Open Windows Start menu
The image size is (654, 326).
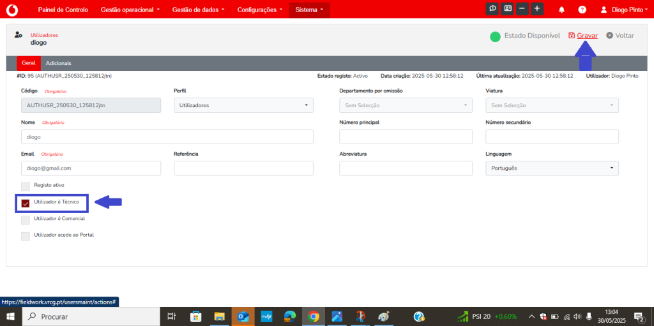click(10, 317)
